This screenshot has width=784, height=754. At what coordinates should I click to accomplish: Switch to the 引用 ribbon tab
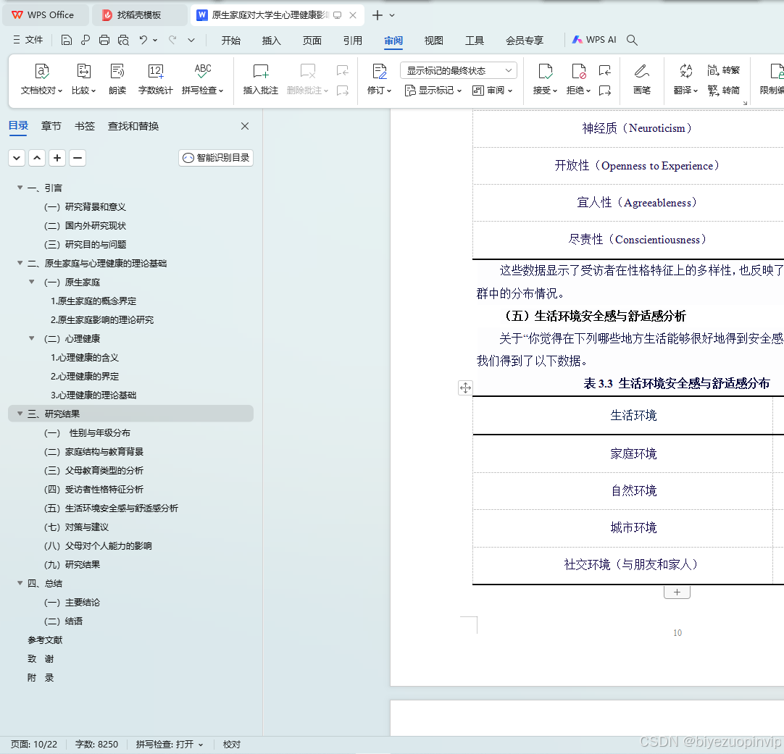(352, 41)
